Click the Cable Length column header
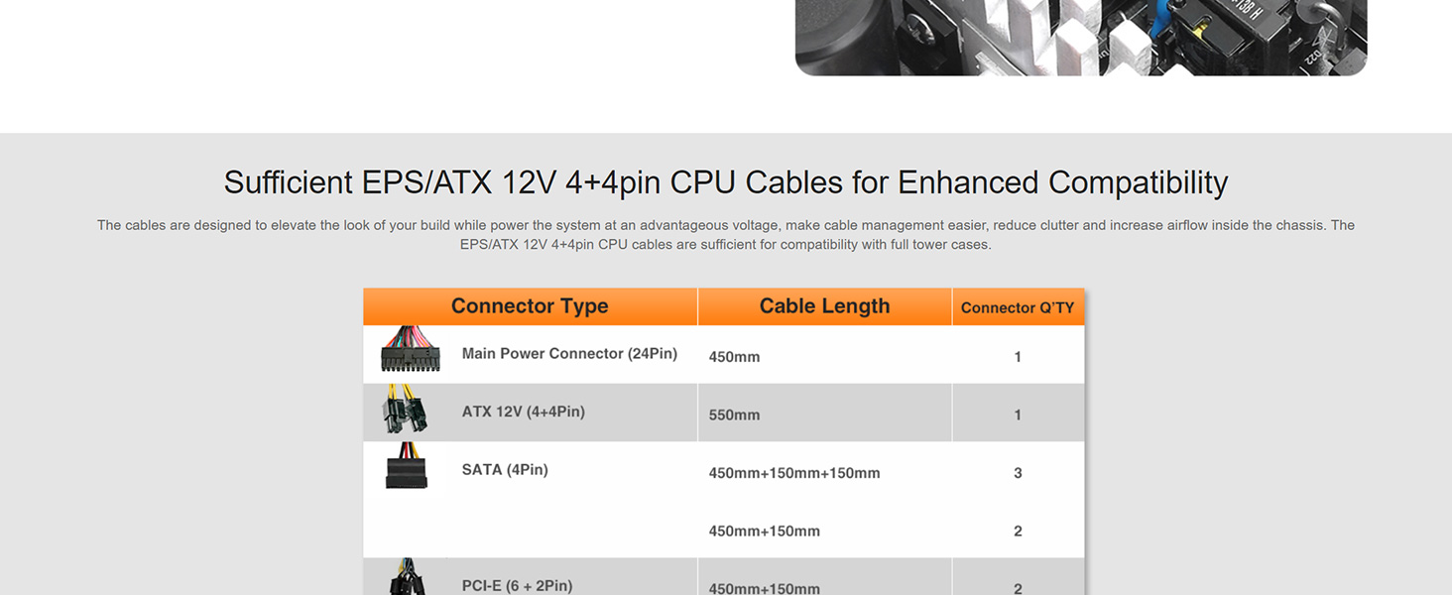Image resolution: width=1452 pixels, height=595 pixels. tap(824, 306)
